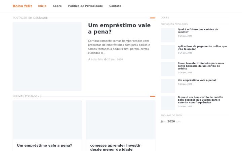Screen dimensions: 242x151
Task: Open the featured post large thumbnail
Action: 47,57
